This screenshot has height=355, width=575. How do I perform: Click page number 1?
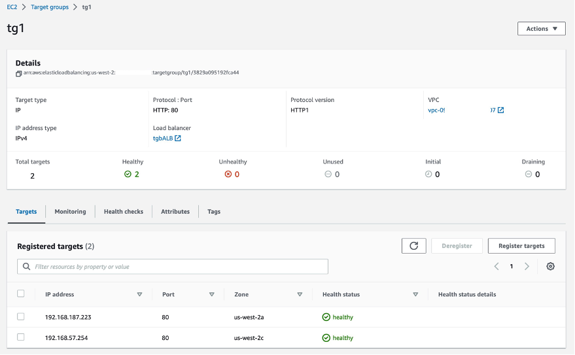(511, 266)
